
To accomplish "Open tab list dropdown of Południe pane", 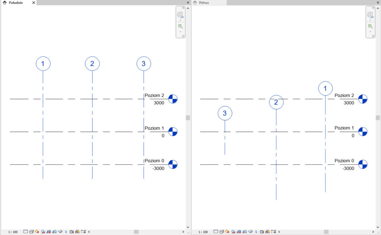I will tap(188, 3).
